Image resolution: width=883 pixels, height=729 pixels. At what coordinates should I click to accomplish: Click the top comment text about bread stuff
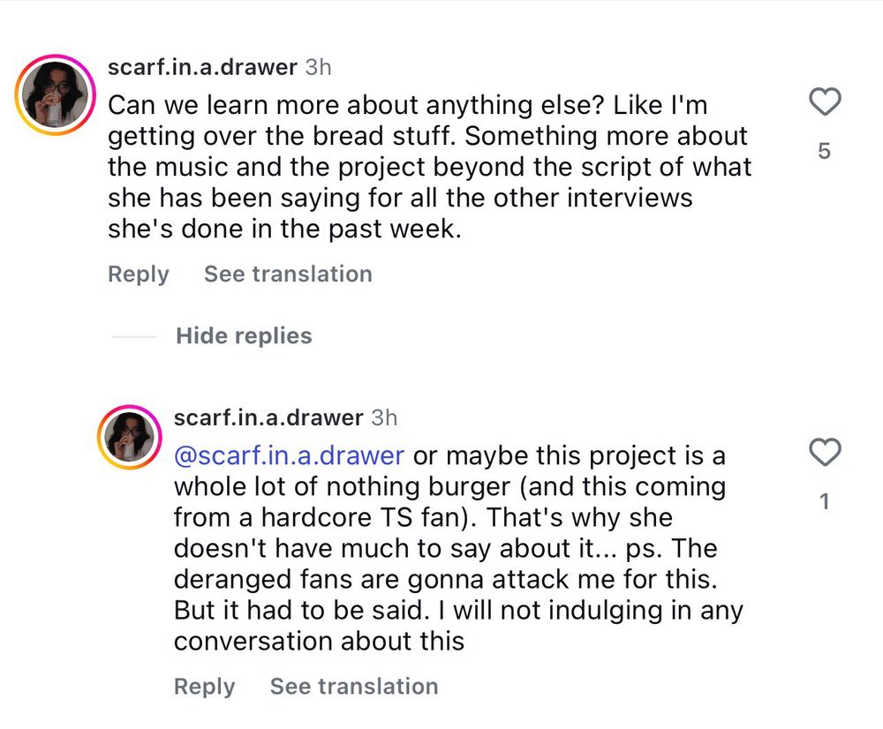pos(428,168)
